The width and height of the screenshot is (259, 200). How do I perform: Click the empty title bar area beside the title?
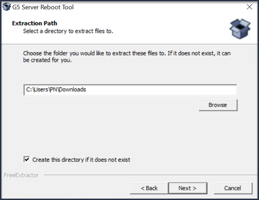[x=155, y=7]
